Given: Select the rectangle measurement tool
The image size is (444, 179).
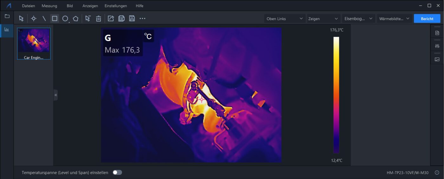Looking at the screenshot, I should (x=55, y=19).
